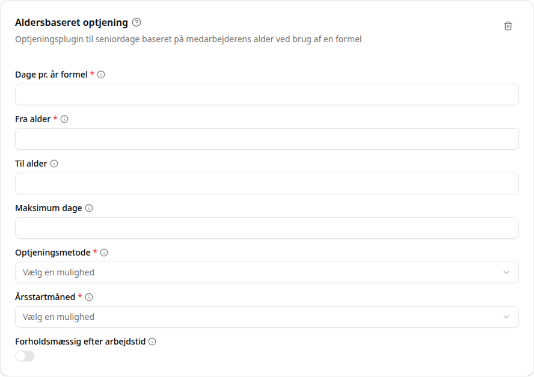Click the Optjeningsmetode chevron arrow
Screen dimensions: 534x377
pyautogui.click(x=507, y=272)
